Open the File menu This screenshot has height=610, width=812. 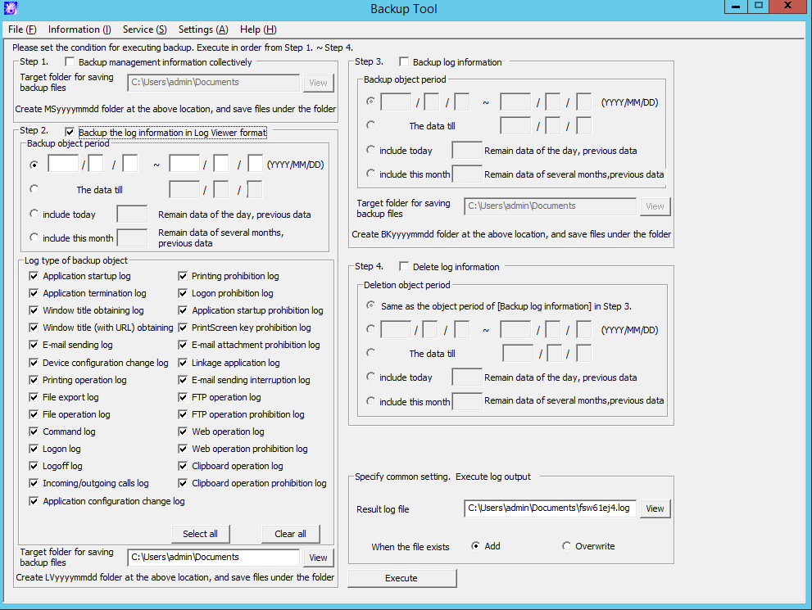pyautogui.click(x=22, y=29)
